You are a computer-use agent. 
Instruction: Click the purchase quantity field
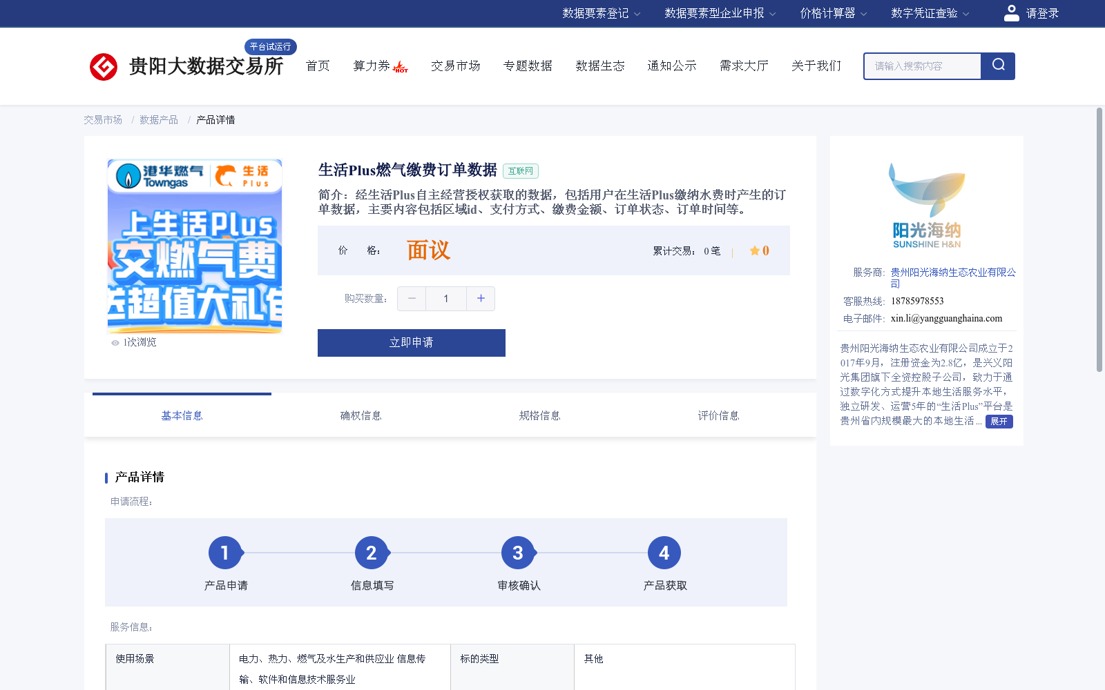pos(446,299)
